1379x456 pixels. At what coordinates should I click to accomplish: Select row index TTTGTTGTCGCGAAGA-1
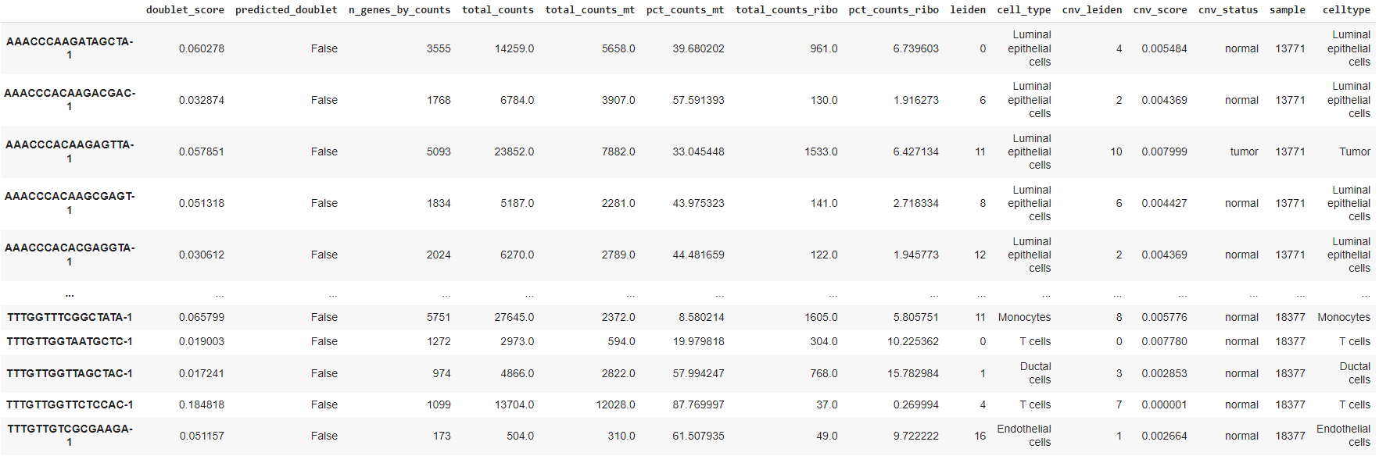point(70,436)
